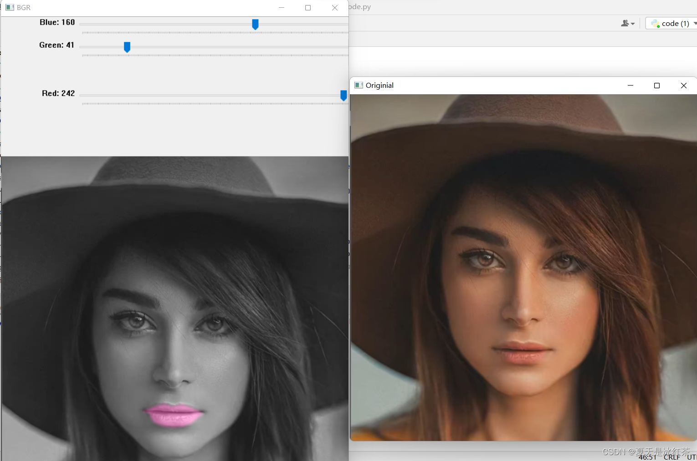This screenshot has height=461, width=697.
Task: Click the 'Green: 41' label
Action: click(x=56, y=45)
